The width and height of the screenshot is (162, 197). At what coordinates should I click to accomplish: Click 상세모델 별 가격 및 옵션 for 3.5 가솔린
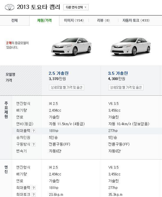(126, 87)
